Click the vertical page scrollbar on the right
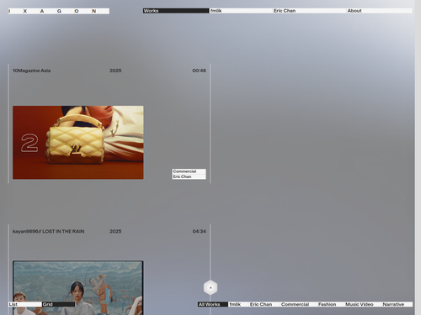This screenshot has height=315, width=421. point(418,157)
